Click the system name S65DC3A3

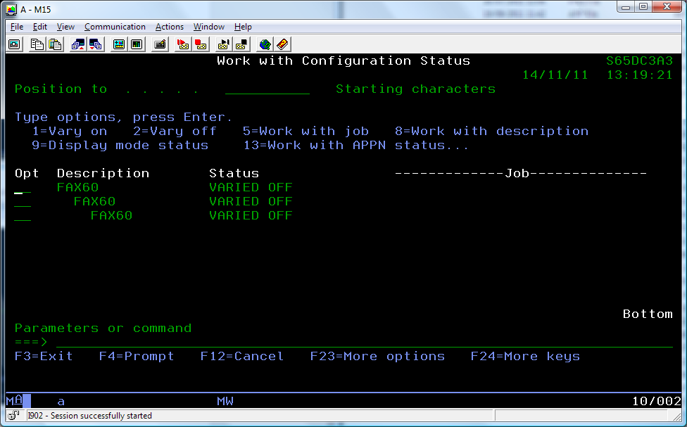[639, 61]
